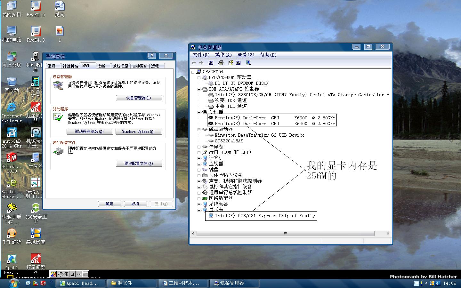The height and width of the screenshot is (288, 461).
Task: Open the 查看(V) menu
Action: (x=246, y=55)
